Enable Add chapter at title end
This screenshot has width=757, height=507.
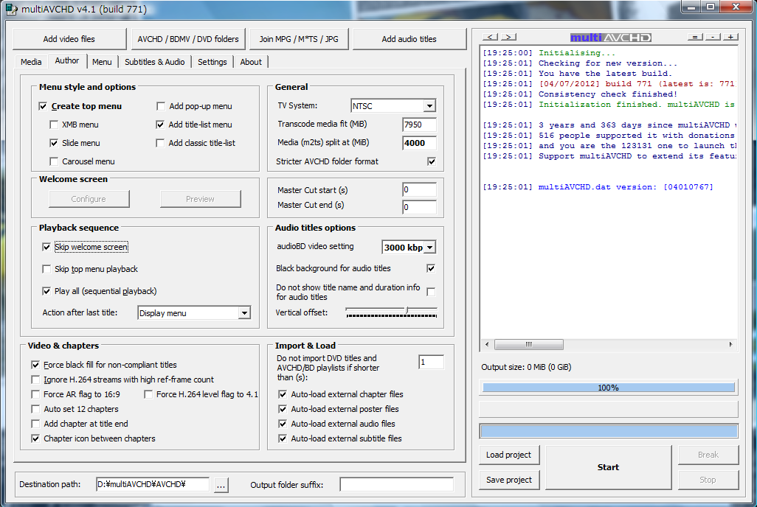tap(35, 424)
